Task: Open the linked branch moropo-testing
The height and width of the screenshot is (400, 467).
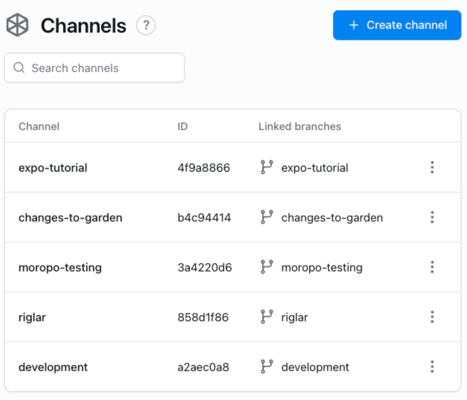Action: (x=322, y=268)
